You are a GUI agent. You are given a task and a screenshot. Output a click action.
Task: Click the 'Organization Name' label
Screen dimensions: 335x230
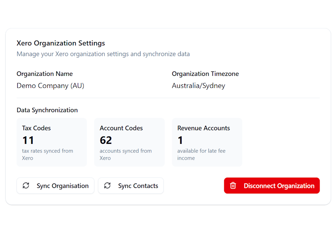(45, 74)
